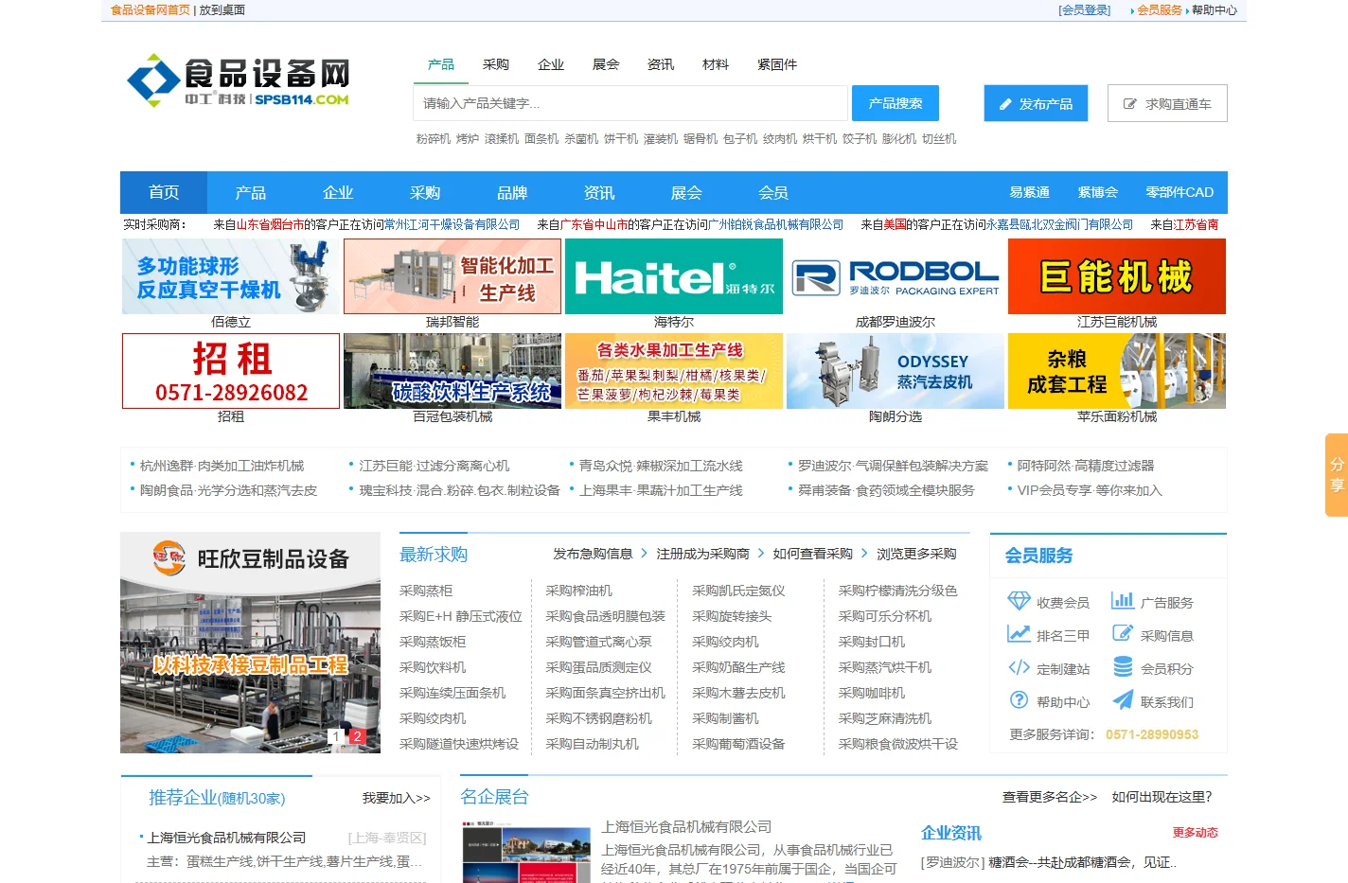Click the bar chart icon beside 广告服务
Screen dimensions: 1348x883
(x=1123, y=600)
